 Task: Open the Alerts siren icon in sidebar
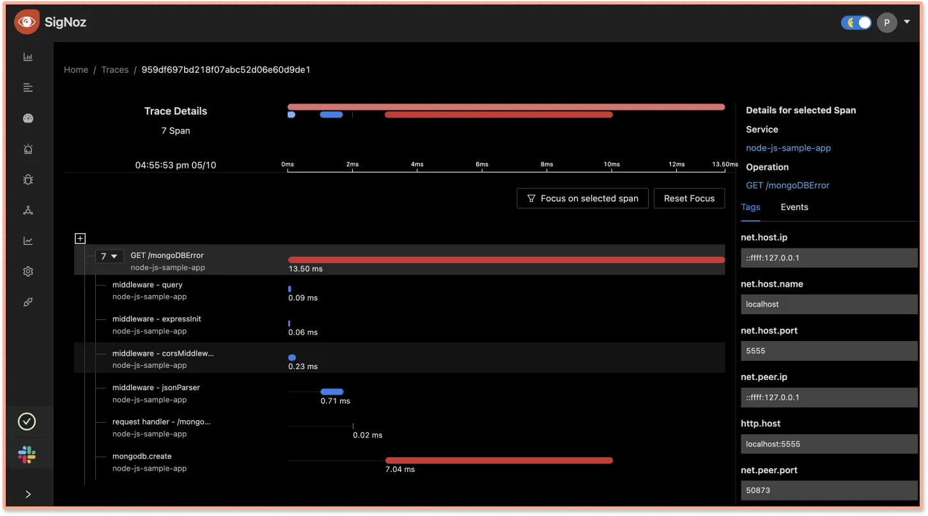pyautogui.click(x=28, y=149)
